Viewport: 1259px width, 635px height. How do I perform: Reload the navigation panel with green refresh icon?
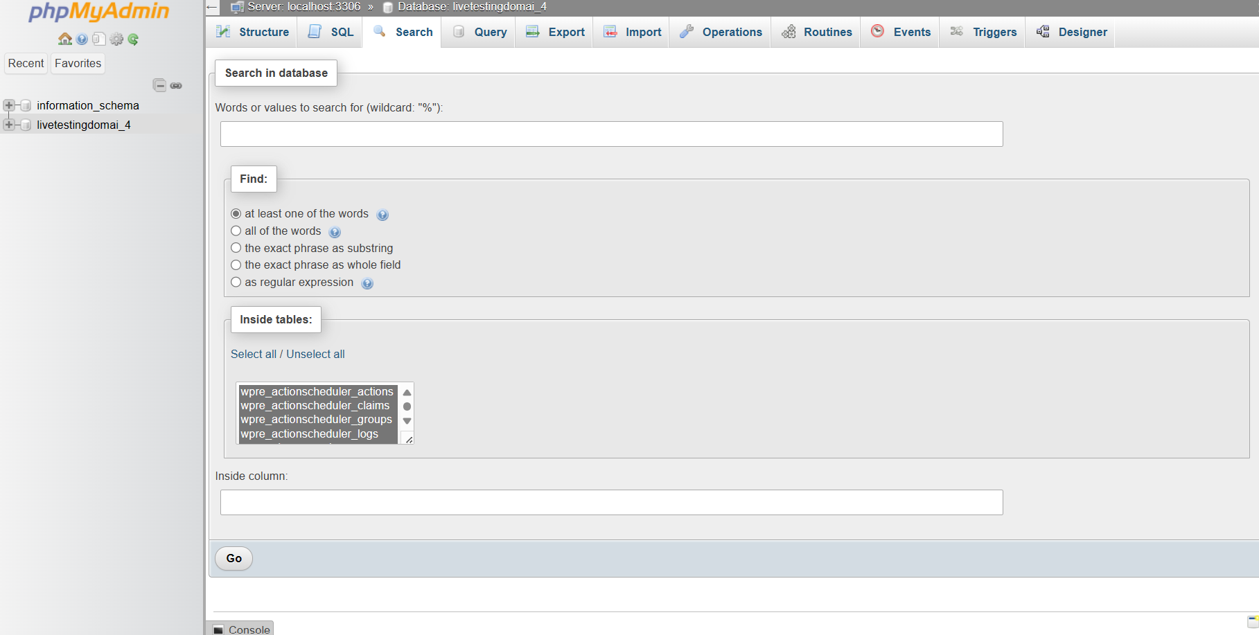point(133,39)
